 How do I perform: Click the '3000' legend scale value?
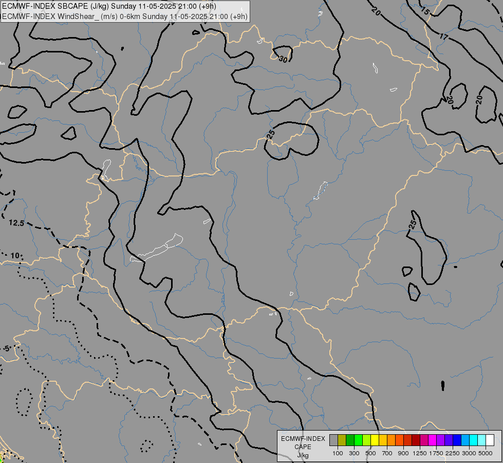(469, 453)
